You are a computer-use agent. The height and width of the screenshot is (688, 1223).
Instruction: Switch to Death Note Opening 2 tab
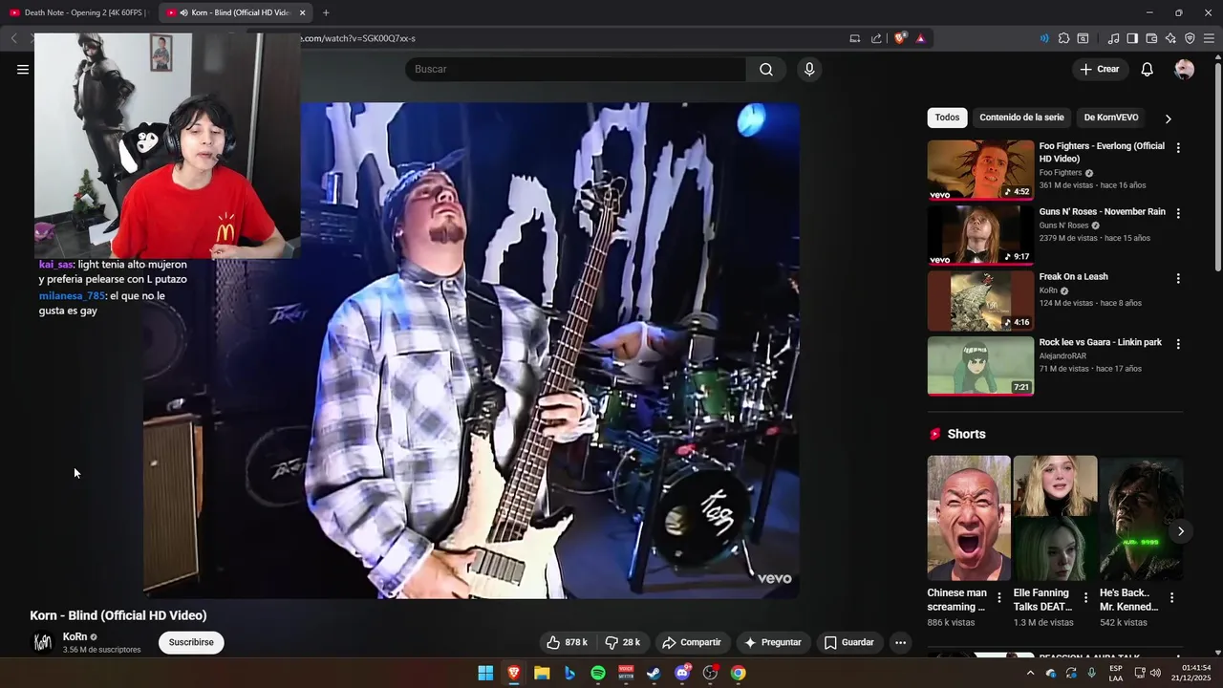pos(78,12)
